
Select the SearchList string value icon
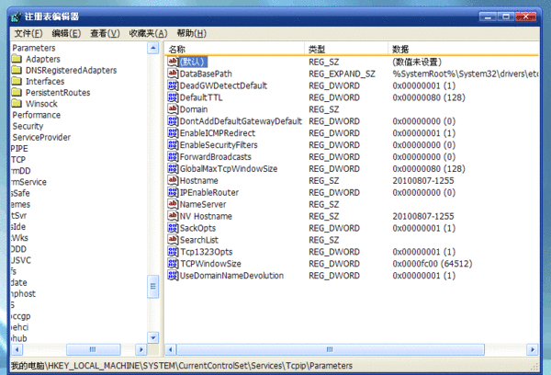173,240
